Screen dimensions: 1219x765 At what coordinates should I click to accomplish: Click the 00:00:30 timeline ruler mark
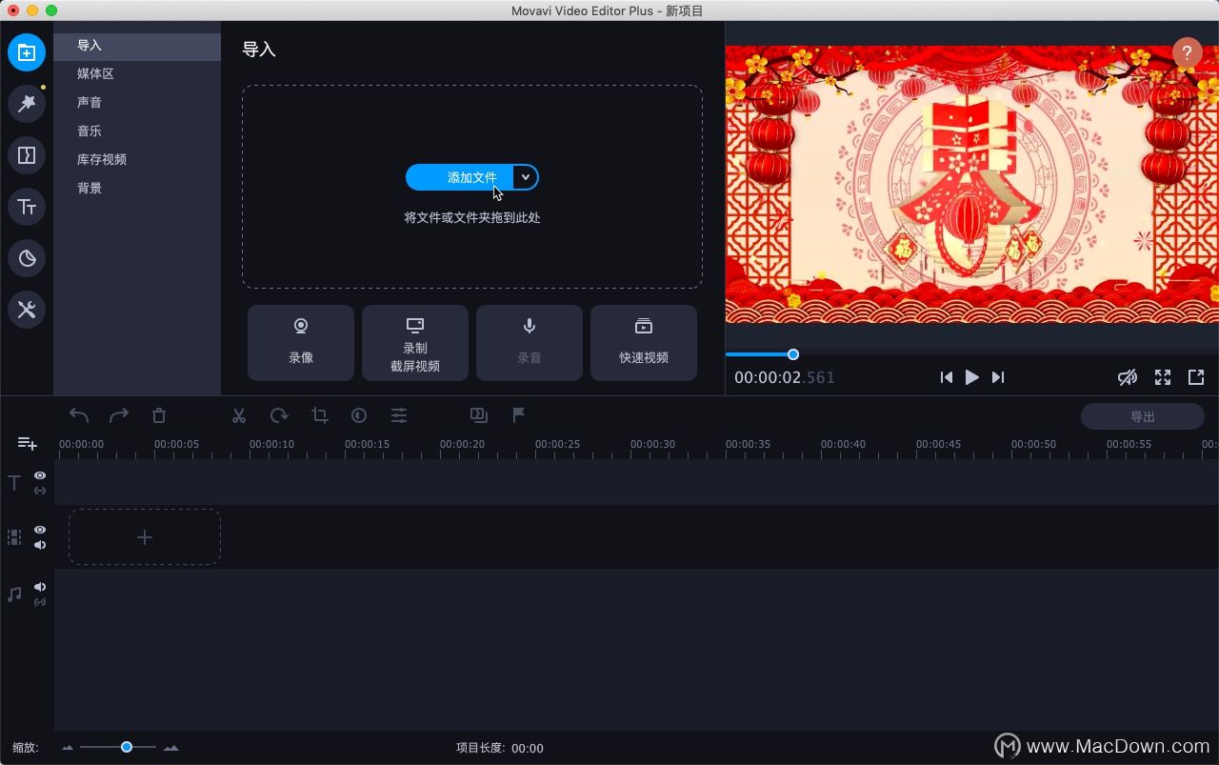pyautogui.click(x=652, y=444)
